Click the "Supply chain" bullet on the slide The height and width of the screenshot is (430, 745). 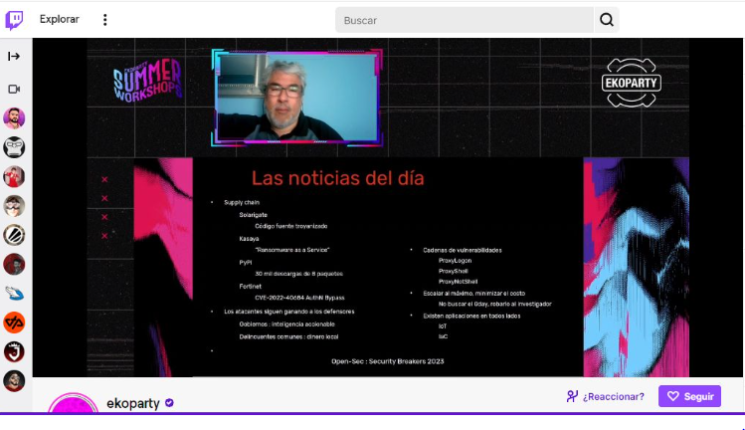[x=242, y=203]
